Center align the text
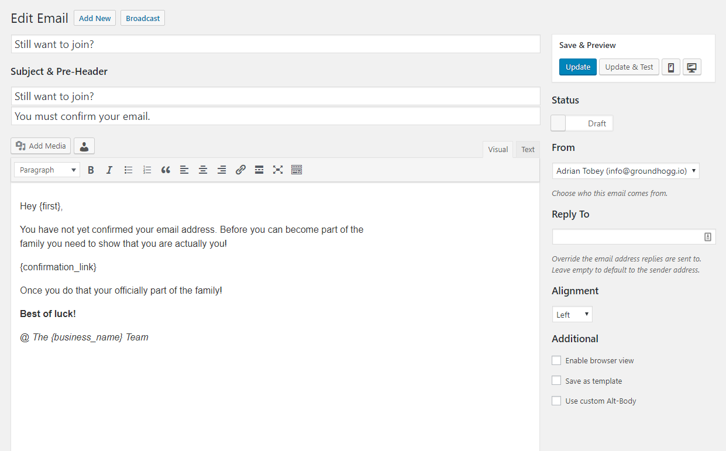Image resolution: width=726 pixels, height=451 pixels. pyautogui.click(x=203, y=170)
